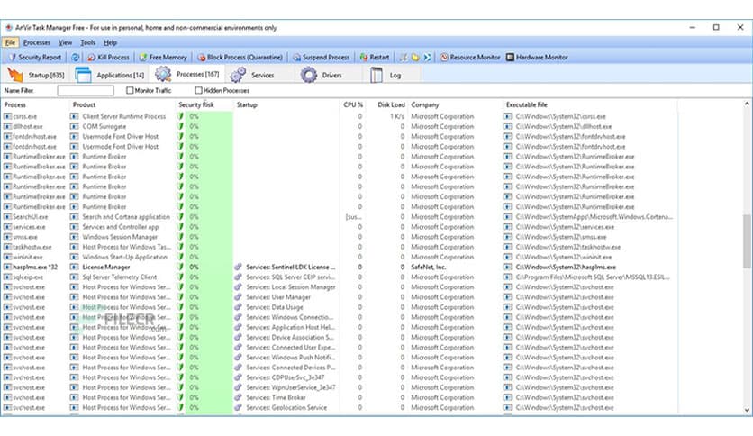Open the Resource Monitor
753x436 pixels.
[x=470, y=57]
